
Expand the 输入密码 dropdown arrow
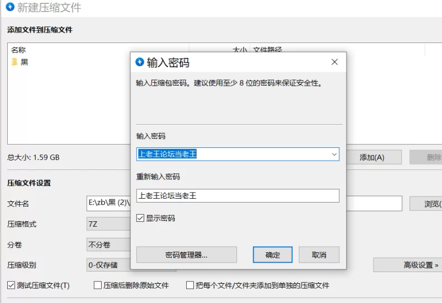pyautogui.click(x=334, y=155)
